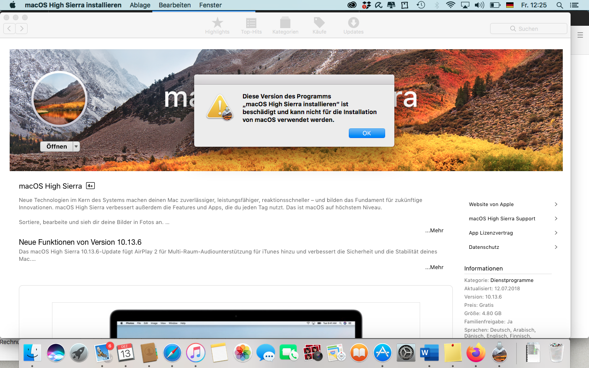Click the Dropbox menu bar icon
Viewport: 589px width, 368px height.
(x=367, y=5)
